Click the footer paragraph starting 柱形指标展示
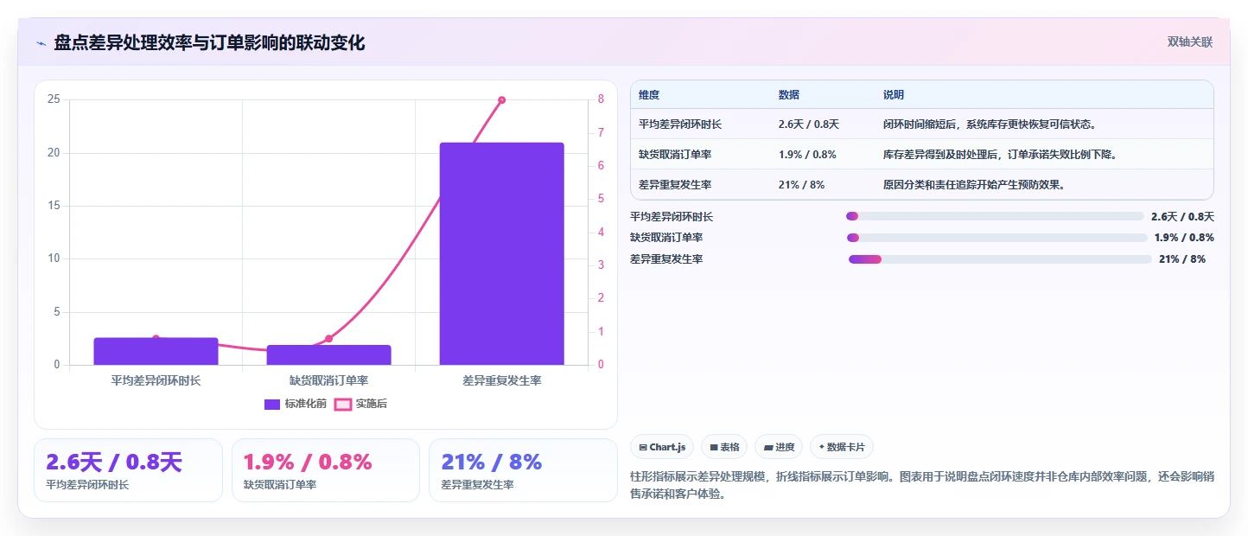Image resolution: width=1248 pixels, height=536 pixels. 922,485
